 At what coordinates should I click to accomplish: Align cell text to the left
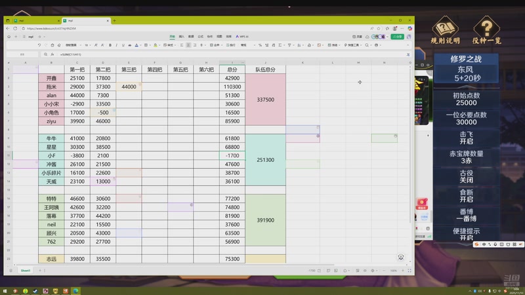pos(182,45)
